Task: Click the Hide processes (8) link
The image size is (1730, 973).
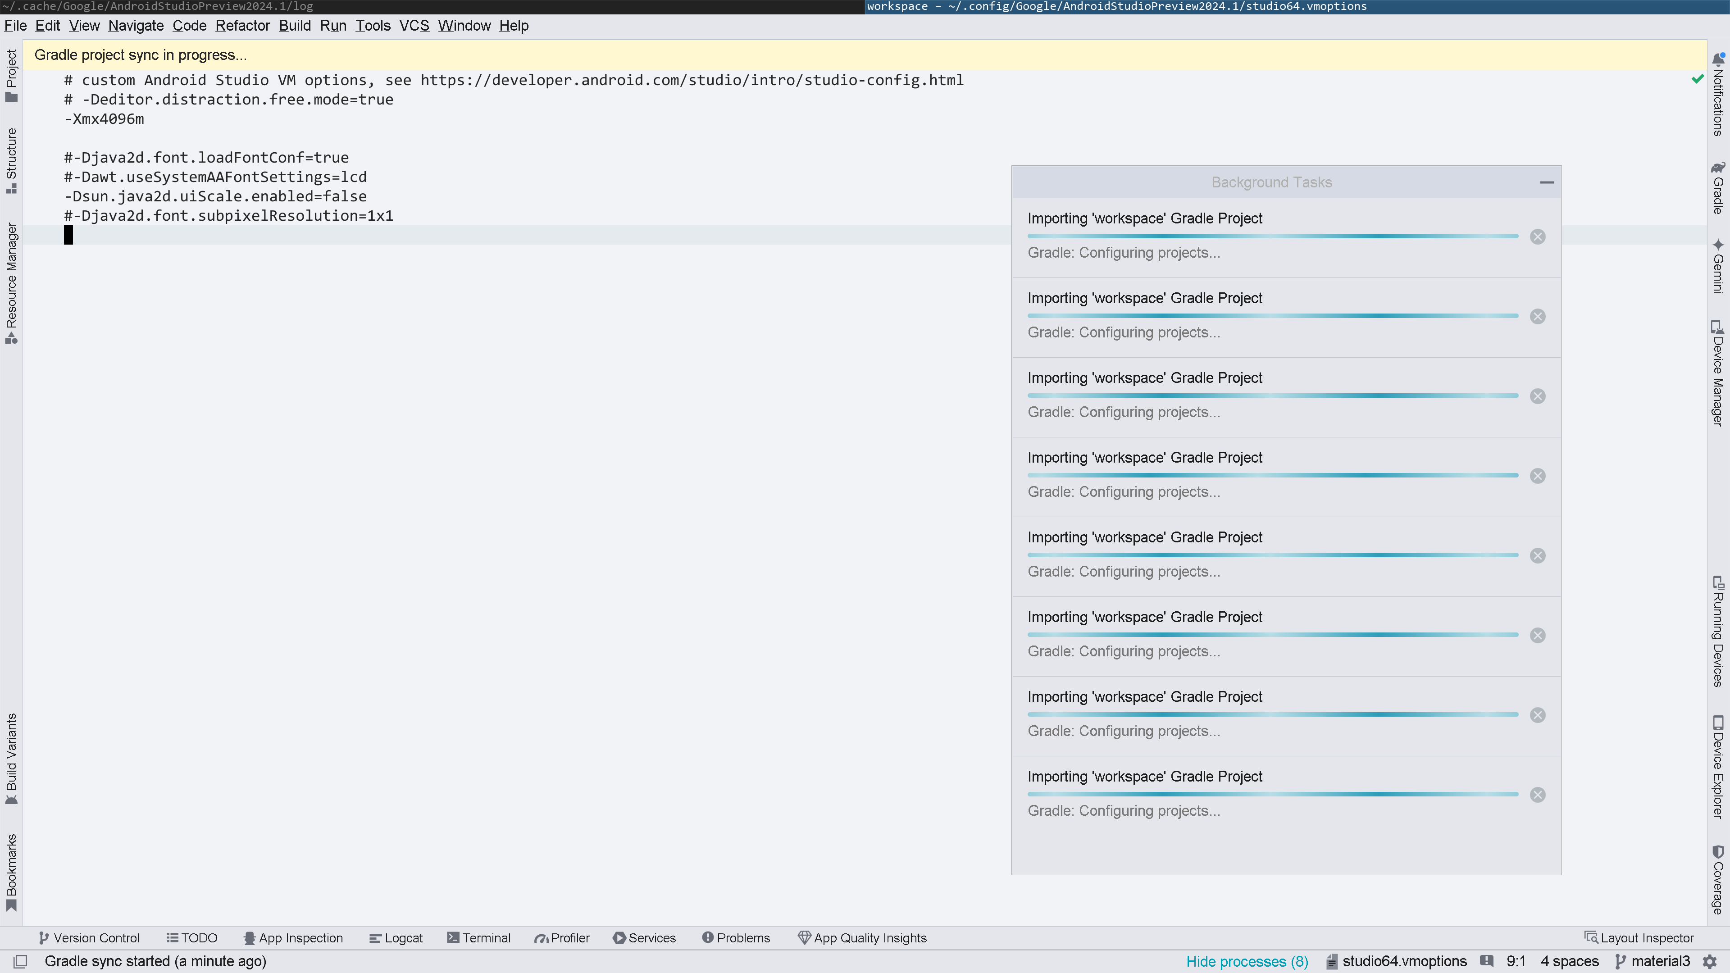Action: click(x=1247, y=962)
